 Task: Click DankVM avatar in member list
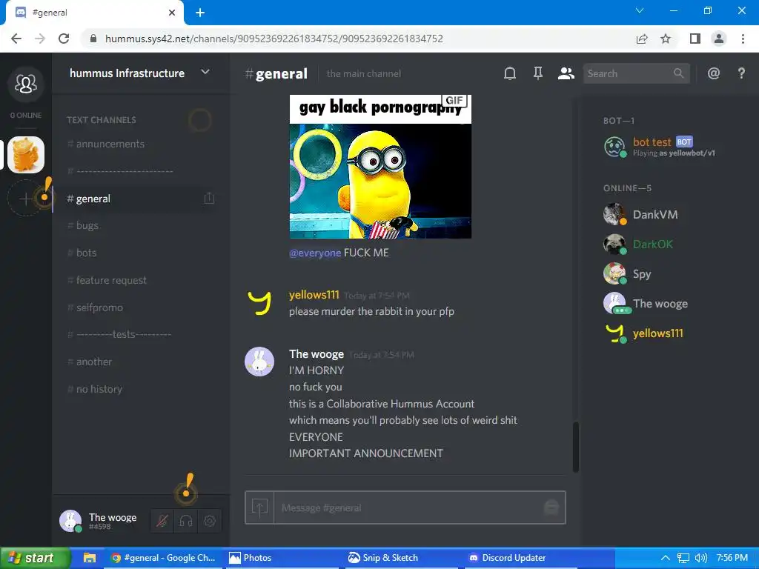pos(614,214)
